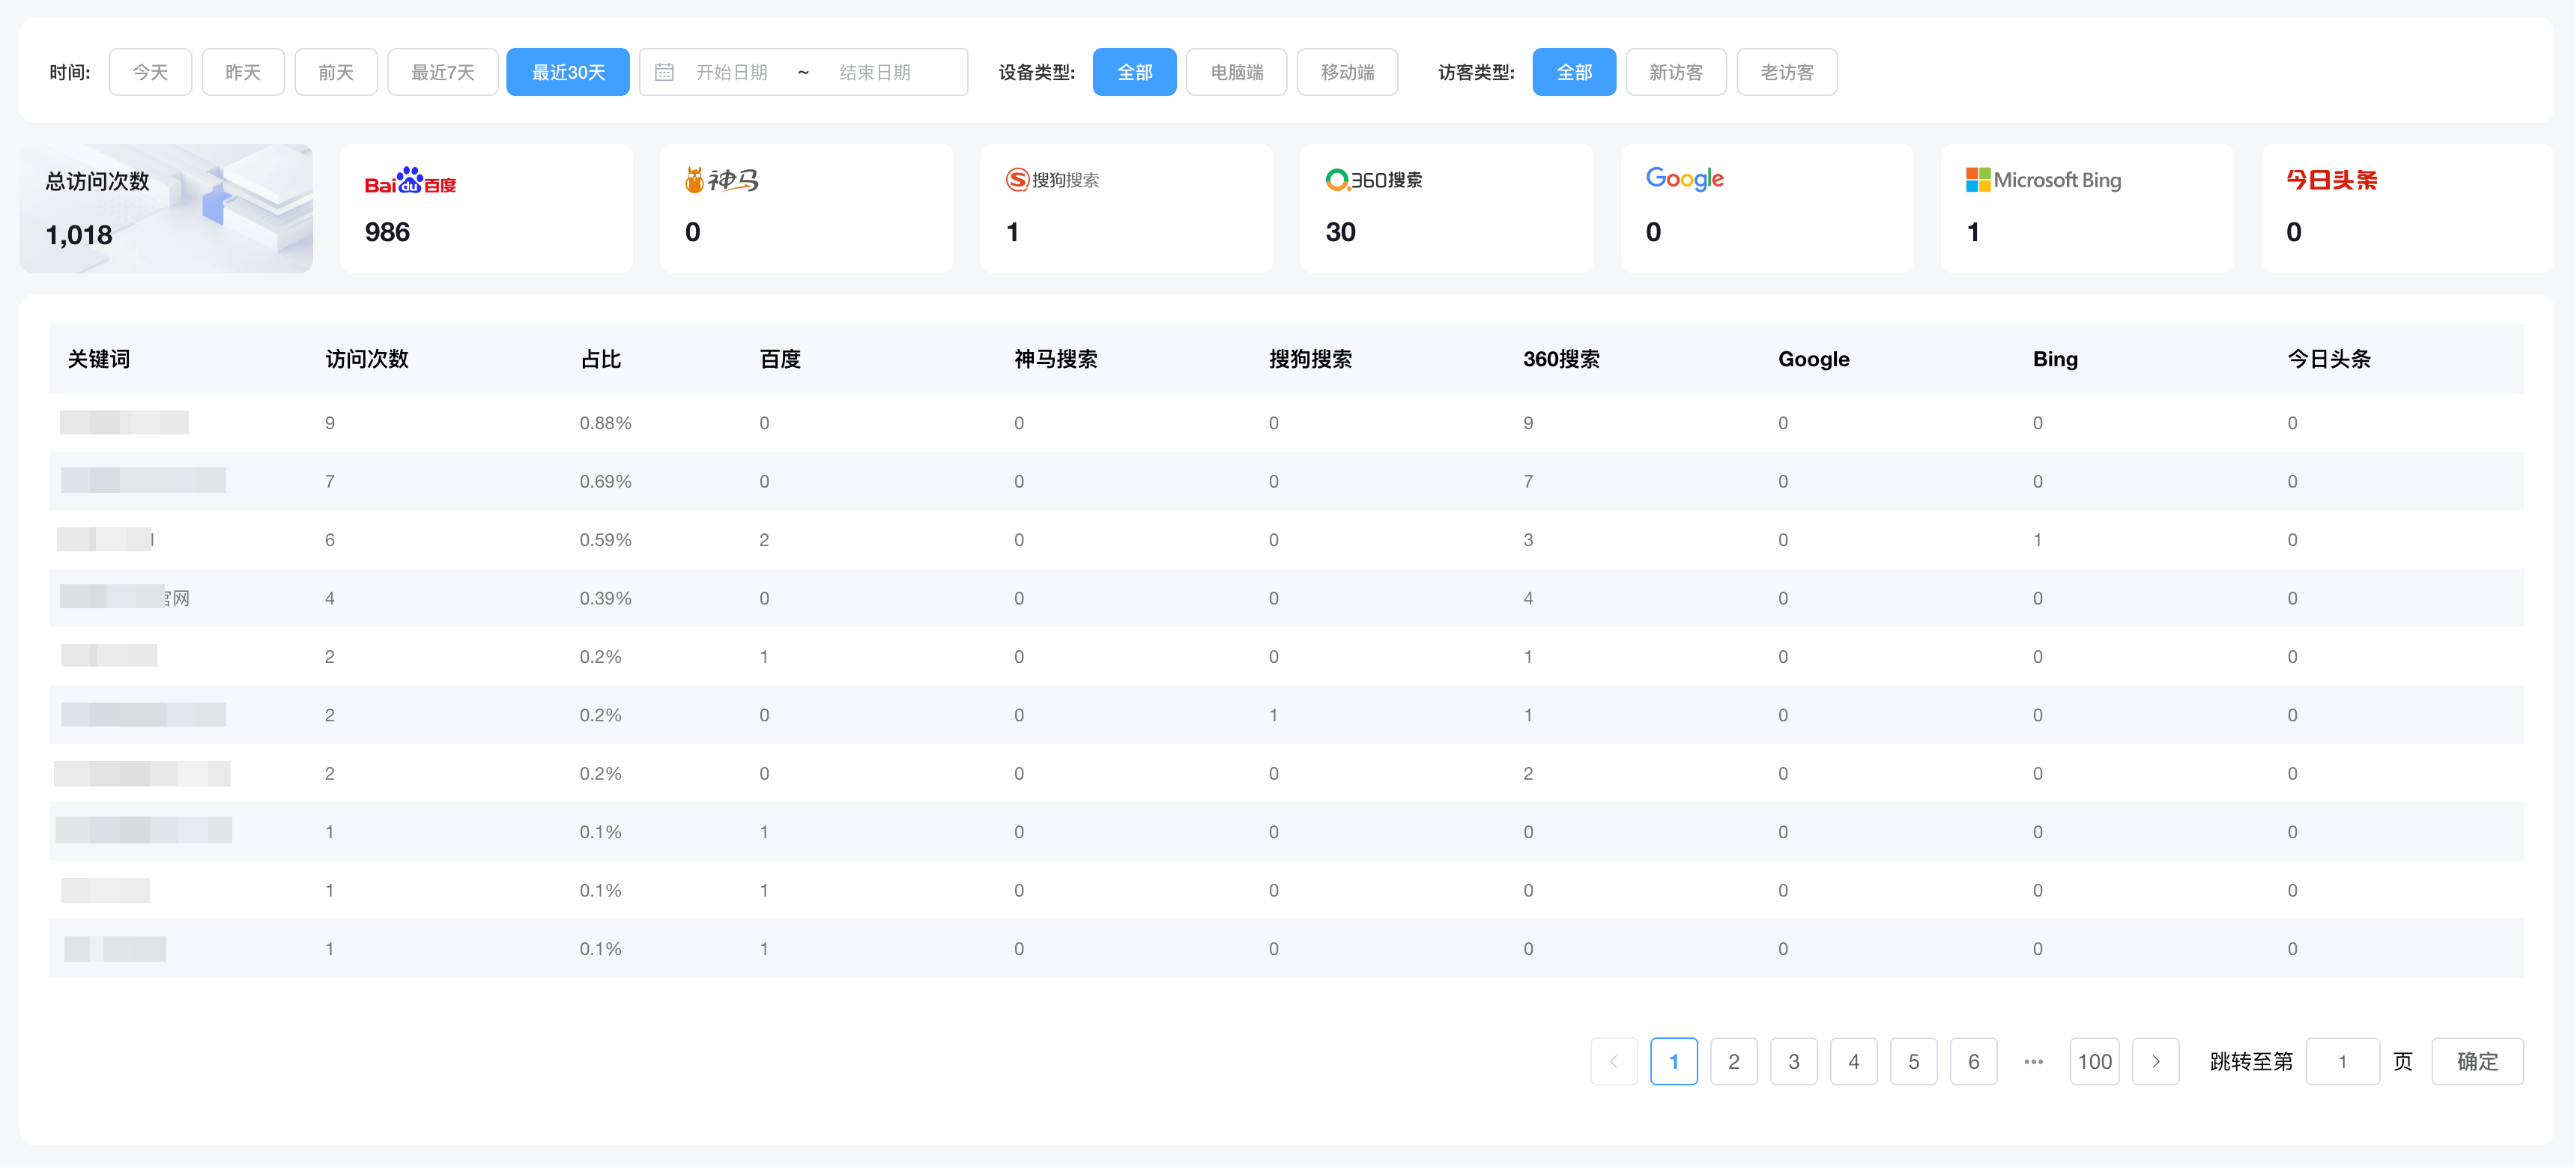Click the 访问次数 column header
The height and width of the screenshot is (1167, 2574).
point(368,359)
